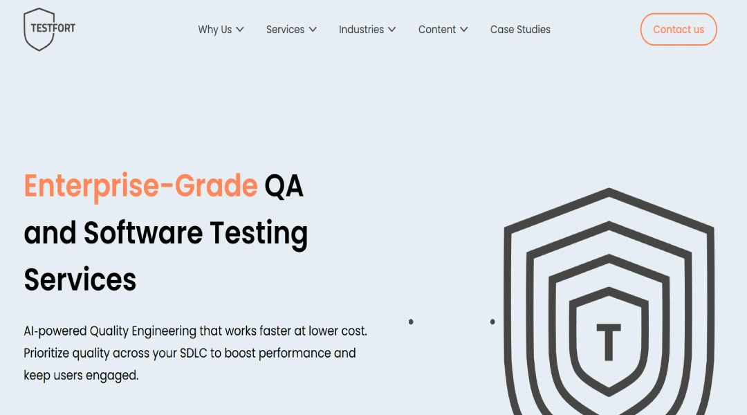The width and height of the screenshot is (747, 415).
Task: Expand the Industries dropdown
Action: tap(392, 29)
